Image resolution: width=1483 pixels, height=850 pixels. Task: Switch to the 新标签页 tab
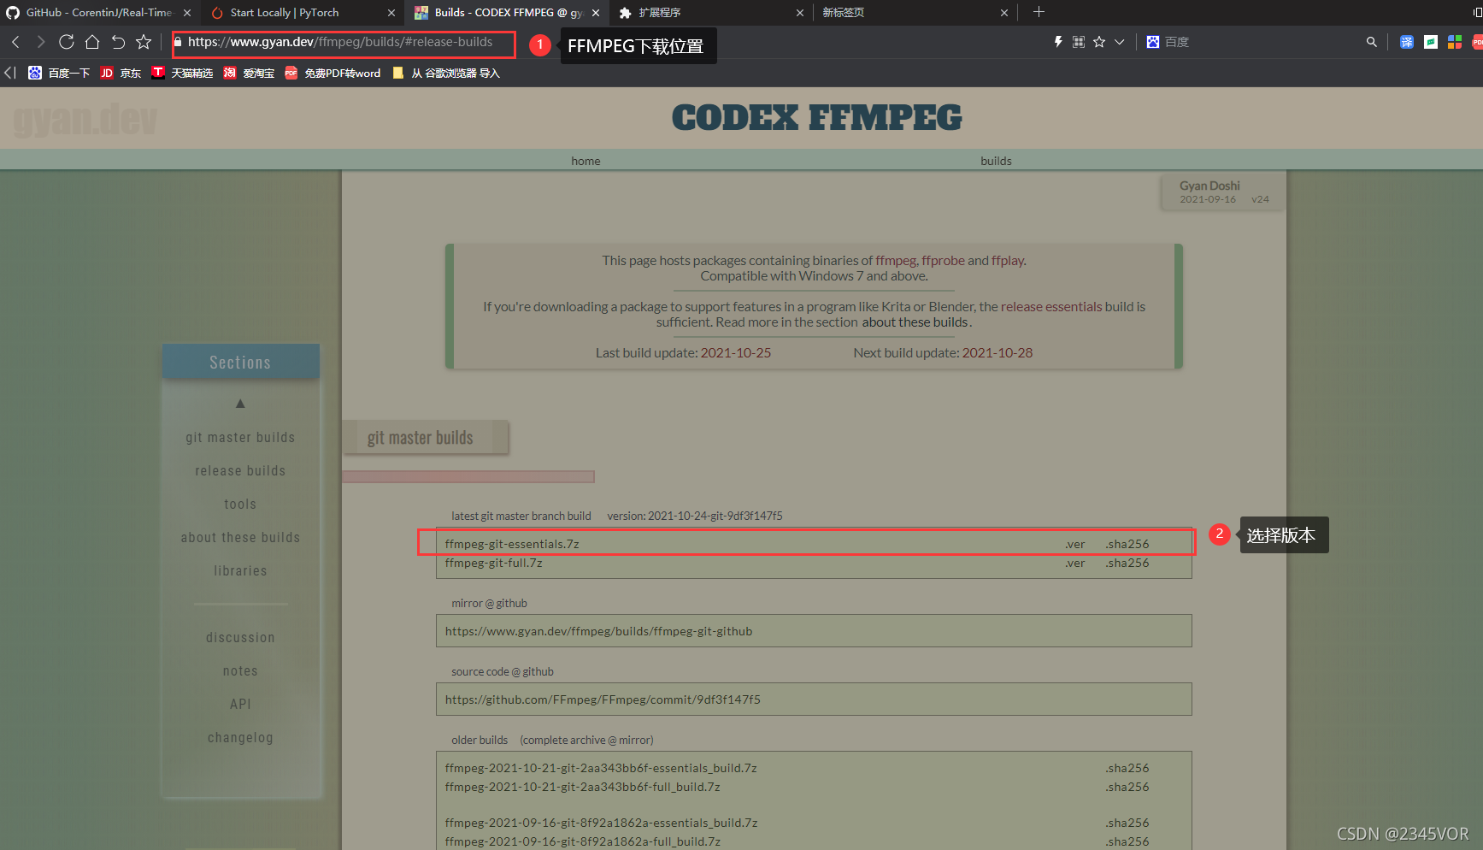point(844,13)
